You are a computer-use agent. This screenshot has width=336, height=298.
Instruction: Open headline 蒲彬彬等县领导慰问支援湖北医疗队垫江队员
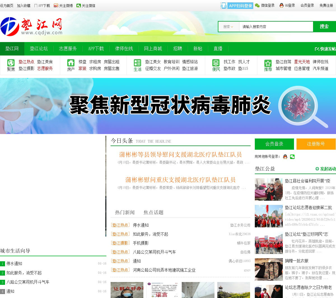pyautogui.click(x=180, y=154)
